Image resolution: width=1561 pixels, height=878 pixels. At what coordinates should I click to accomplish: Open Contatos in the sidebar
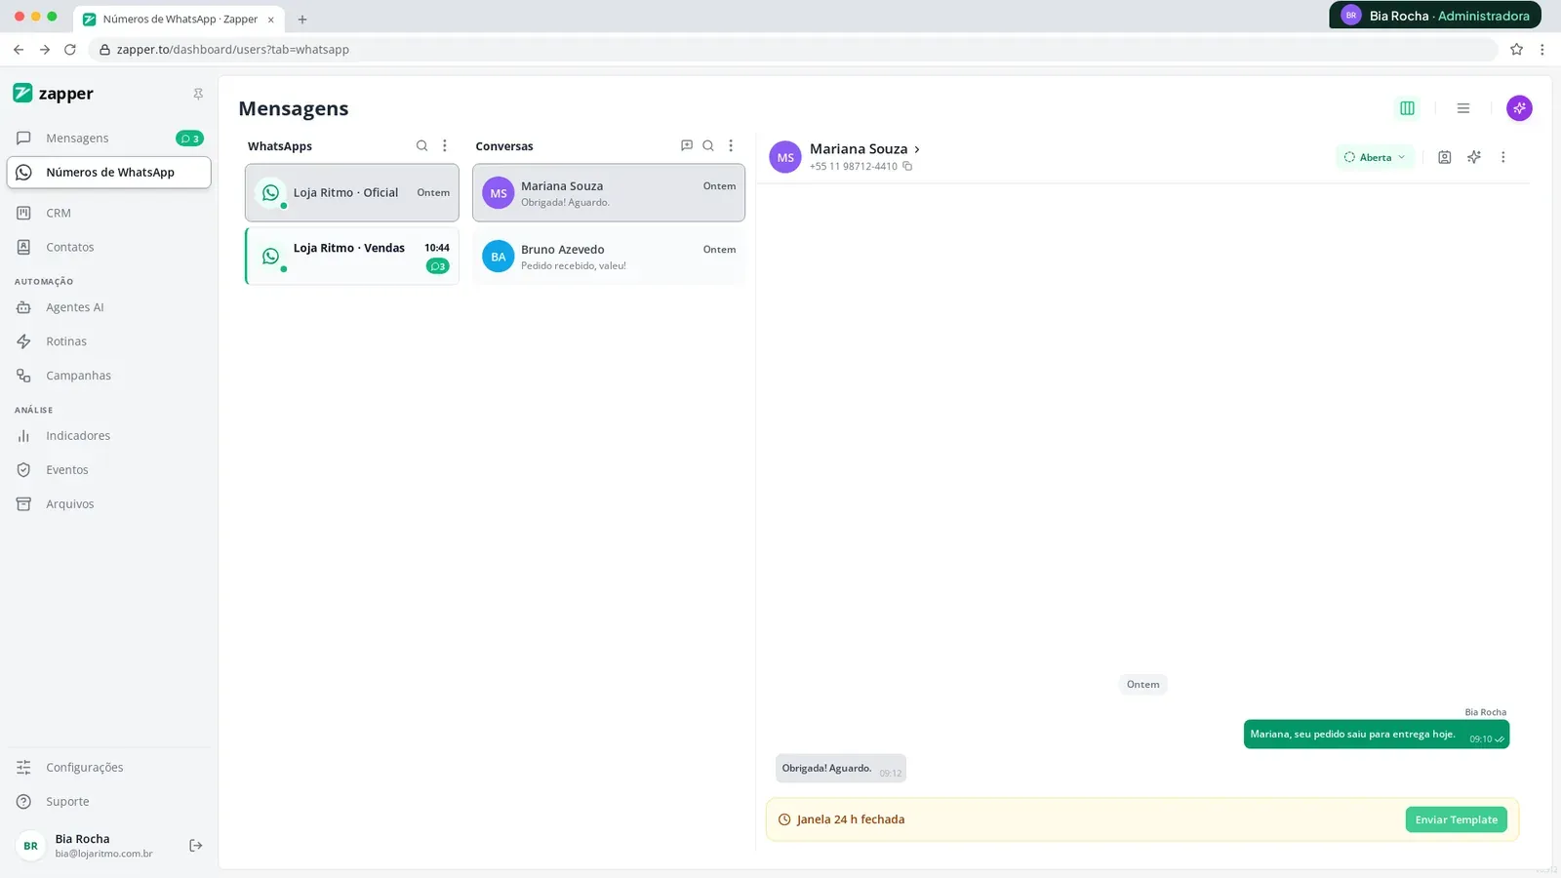(x=108, y=247)
